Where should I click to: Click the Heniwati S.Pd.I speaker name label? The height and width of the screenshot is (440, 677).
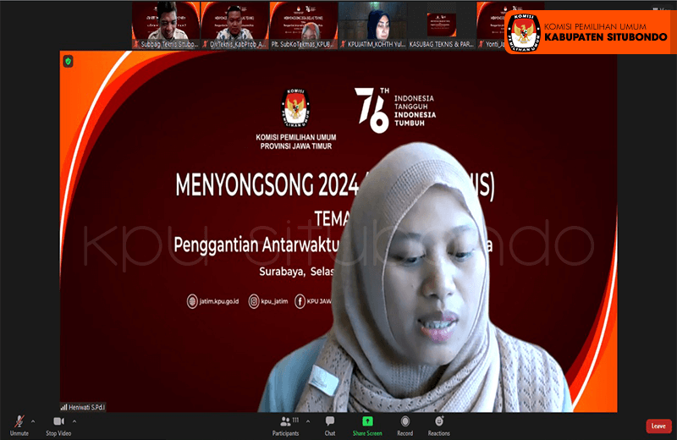(x=87, y=407)
